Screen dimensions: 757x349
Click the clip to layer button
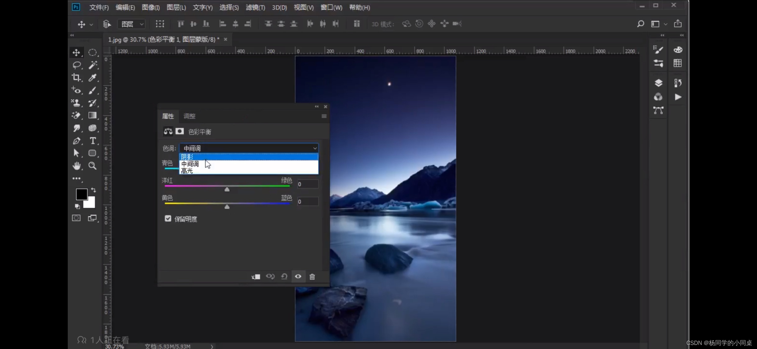pyautogui.click(x=256, y=276)
